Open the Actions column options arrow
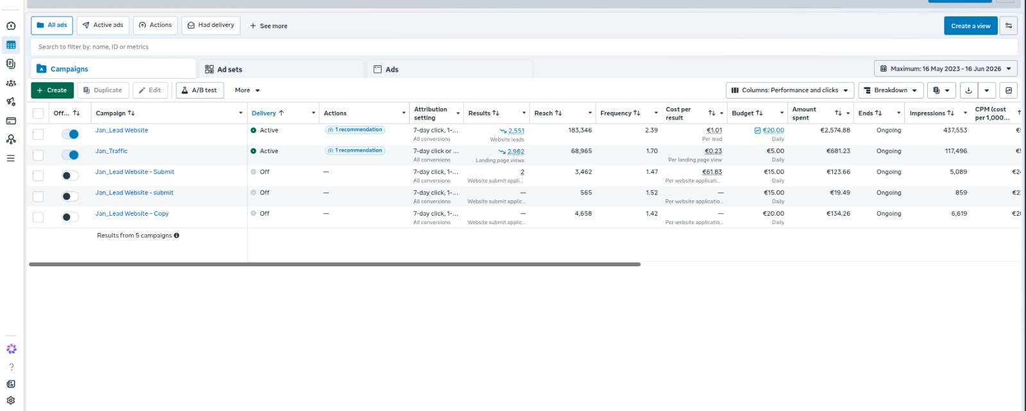This screenshot has width=1026, height=411. (404, 113)
